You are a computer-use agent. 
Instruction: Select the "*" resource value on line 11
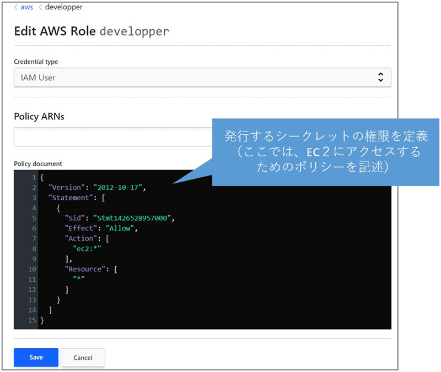tap(79, 278)
